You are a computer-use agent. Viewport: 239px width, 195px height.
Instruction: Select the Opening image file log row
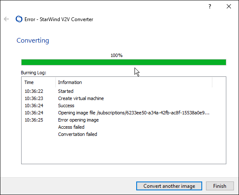tap(124, 113)
